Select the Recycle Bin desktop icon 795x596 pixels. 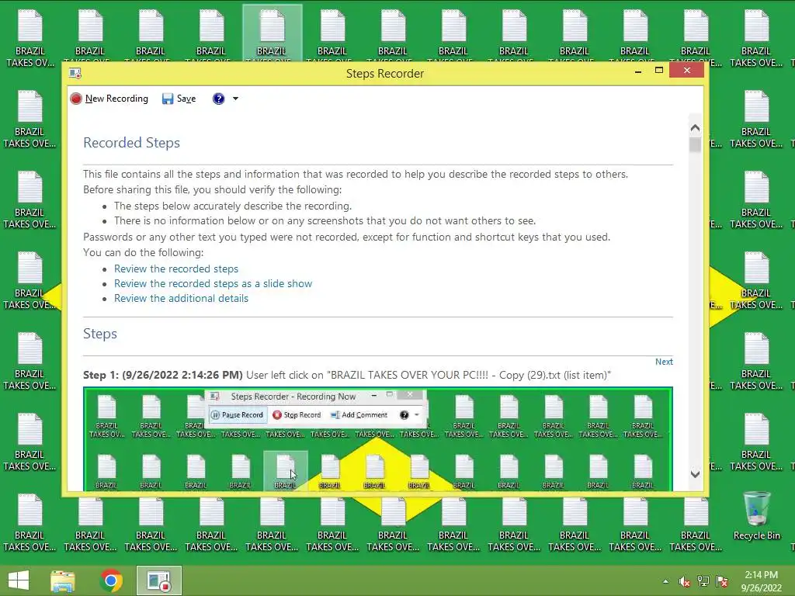click(756, 516)
